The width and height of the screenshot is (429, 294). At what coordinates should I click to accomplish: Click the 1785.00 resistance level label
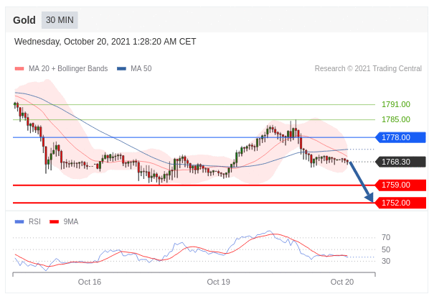(x=396, y=119)
